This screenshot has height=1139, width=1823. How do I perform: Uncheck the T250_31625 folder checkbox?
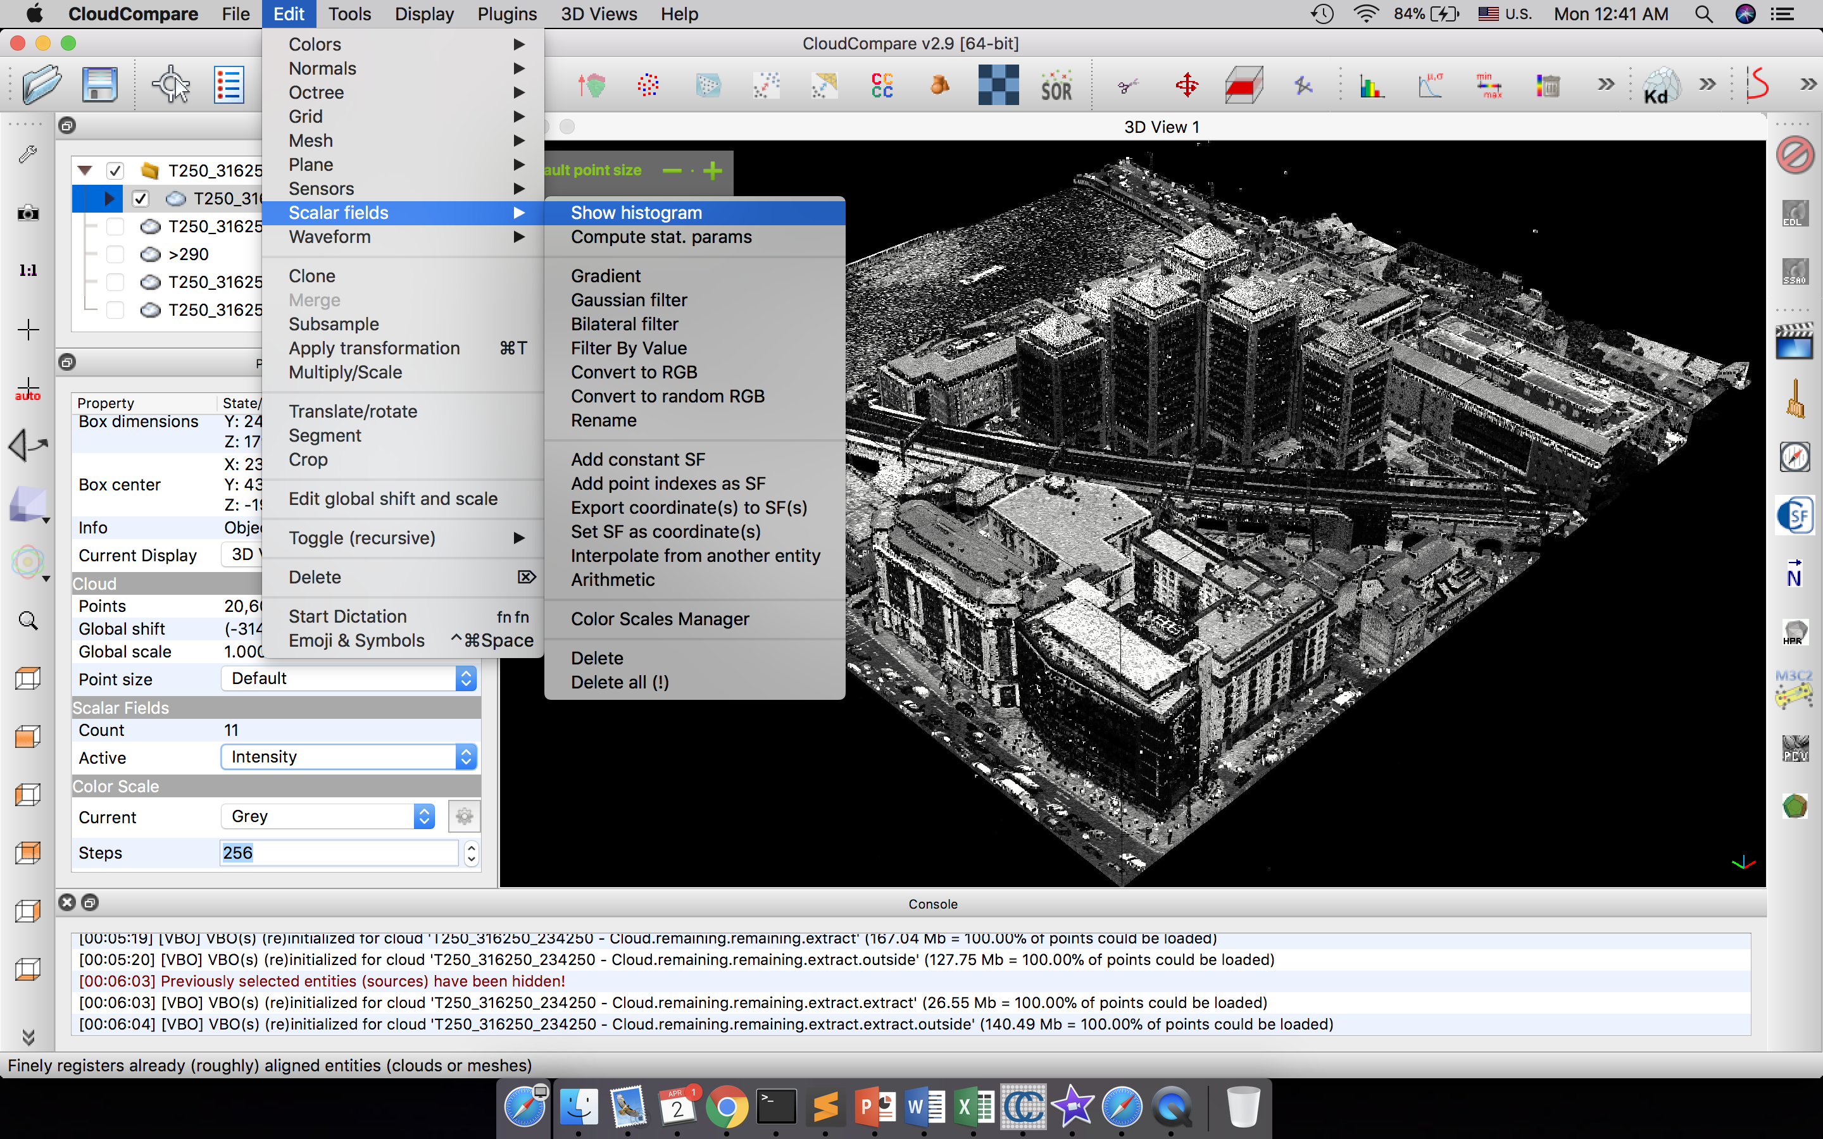coord(115,171)
